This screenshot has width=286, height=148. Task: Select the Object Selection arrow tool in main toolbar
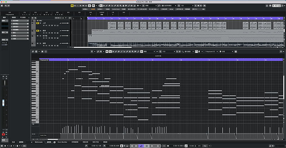(x=101, y=6)
